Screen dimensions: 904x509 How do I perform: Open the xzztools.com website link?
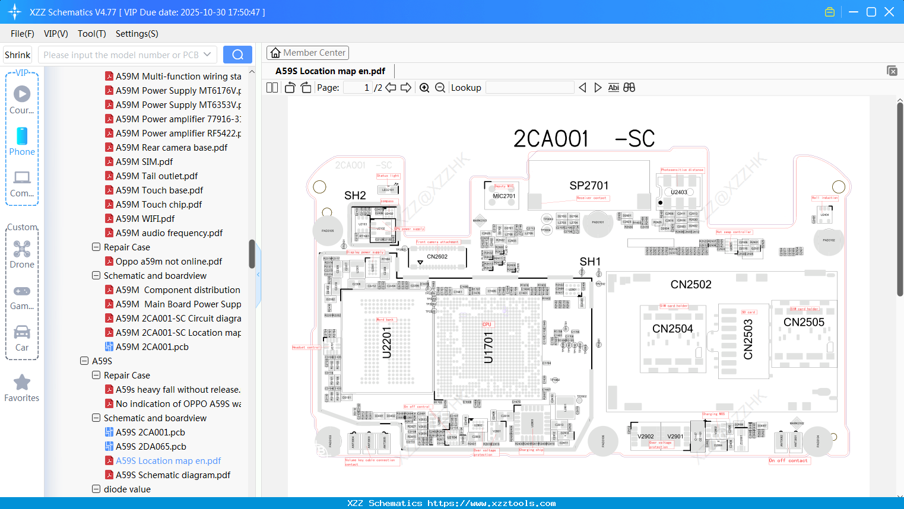491,503
